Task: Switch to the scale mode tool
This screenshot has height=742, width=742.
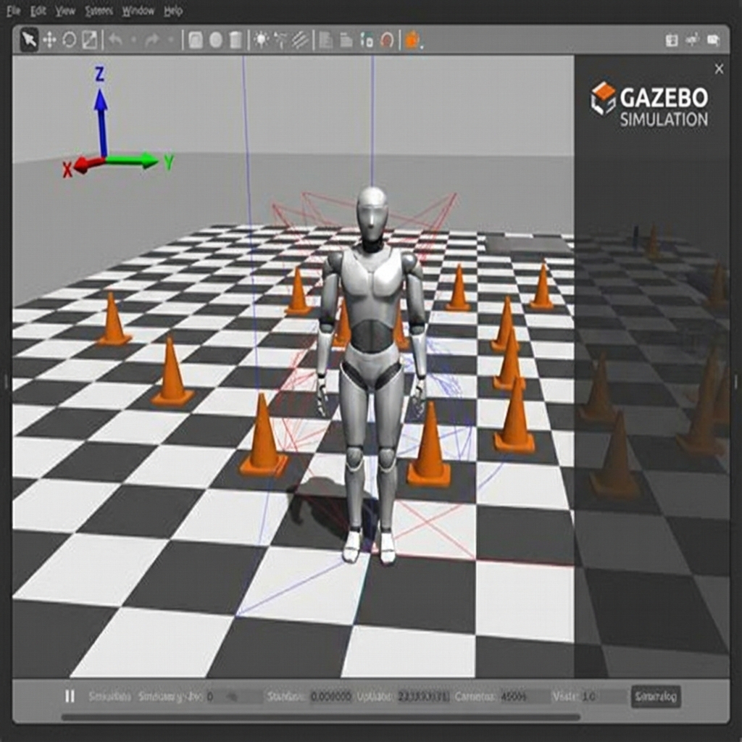Action: pos(90,39)
